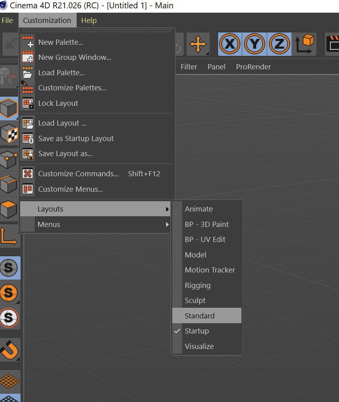Toggle the Enable Snap magnet icon
This screenshot has height=402, width=339.
10,350
